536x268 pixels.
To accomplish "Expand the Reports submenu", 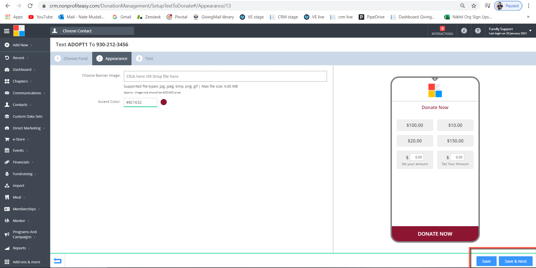I will pyautogui.click(x=29, y=248).
